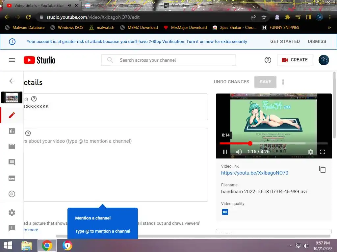The image size is (337, 252).
Task: Open Windows ISOS bookmark
Action: [67, 28]
